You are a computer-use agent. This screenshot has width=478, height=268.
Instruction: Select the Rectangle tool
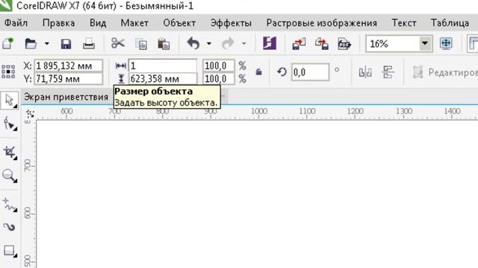point(10,251)
